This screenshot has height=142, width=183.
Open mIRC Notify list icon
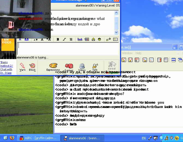tap(159, 60)
